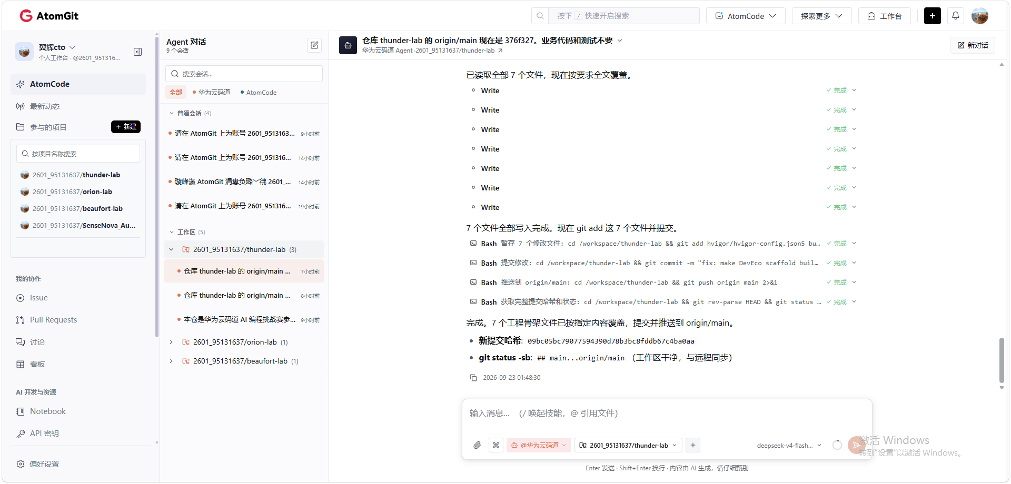The height and width of the screenshot is (484, 1011).
Task: Open the 探索更多 dropdown
Action: [821, 16]
